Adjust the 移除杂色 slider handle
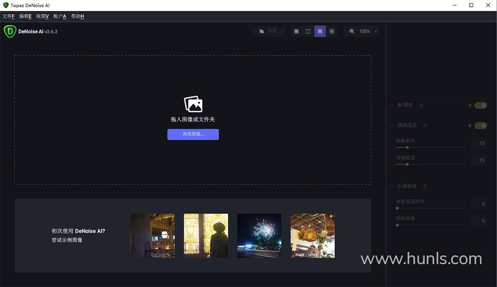The width and height of the screenshot is (497, 287). tap(407, 148)
